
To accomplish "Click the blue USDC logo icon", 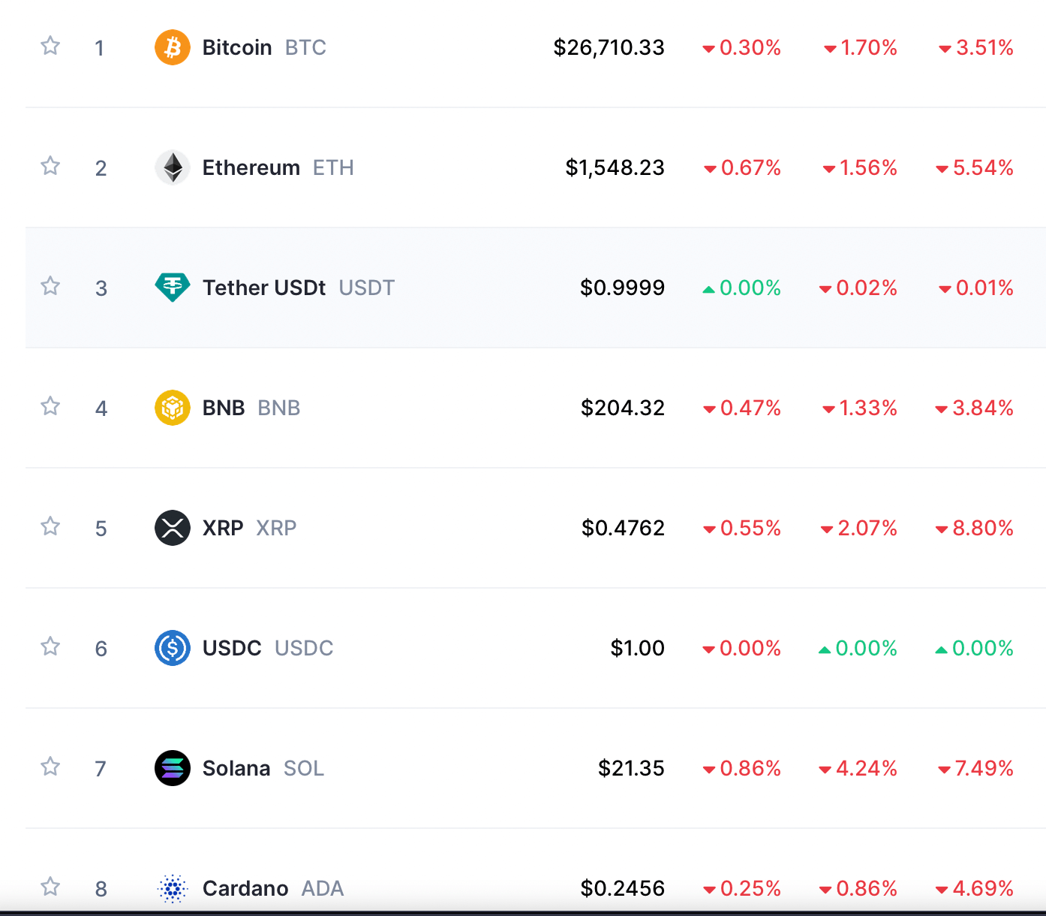I will click(173, 648).
